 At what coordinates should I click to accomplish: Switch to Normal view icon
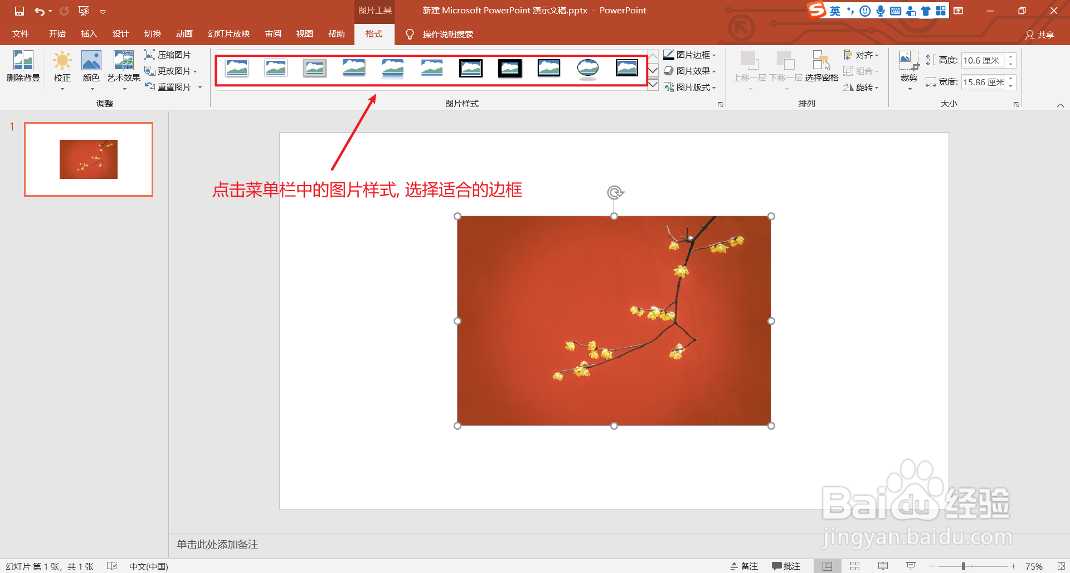tap(828, 566)
